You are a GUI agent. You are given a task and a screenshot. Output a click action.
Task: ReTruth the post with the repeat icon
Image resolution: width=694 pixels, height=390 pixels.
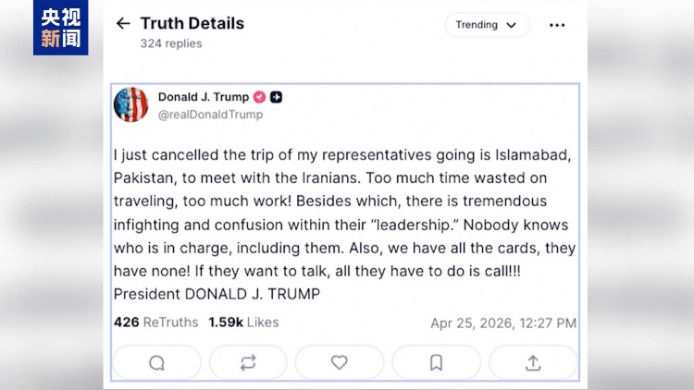(248, 363)
